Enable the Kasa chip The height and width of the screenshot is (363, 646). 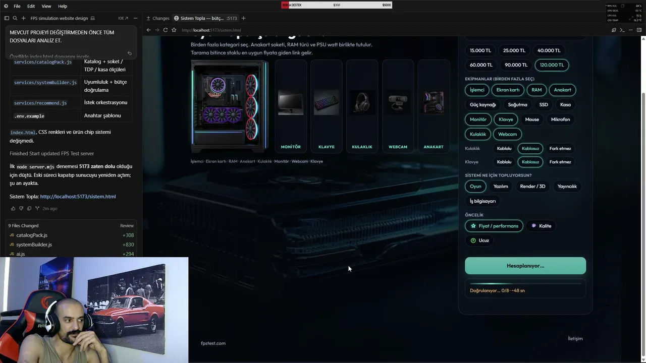tap(565, 105)
